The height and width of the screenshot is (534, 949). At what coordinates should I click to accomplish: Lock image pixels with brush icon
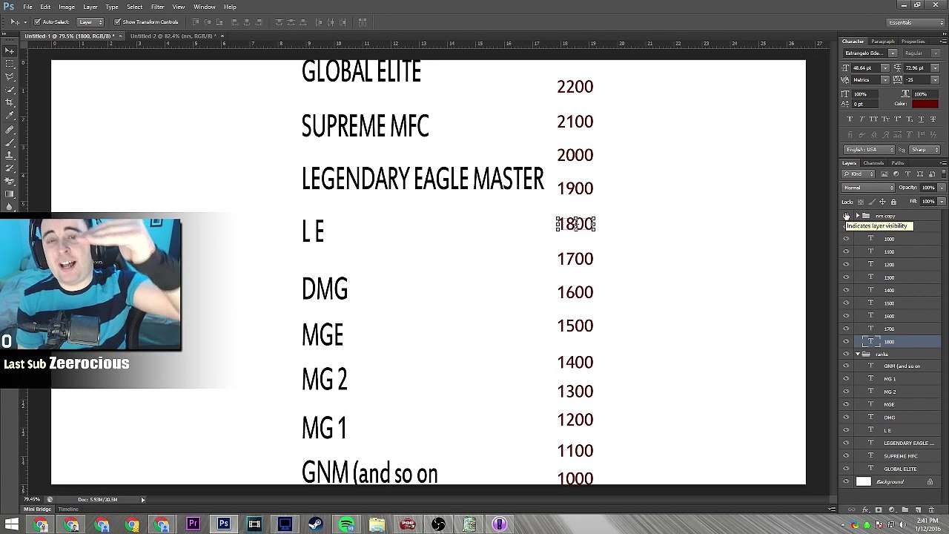pyautogui.click(x=871, y=201)
